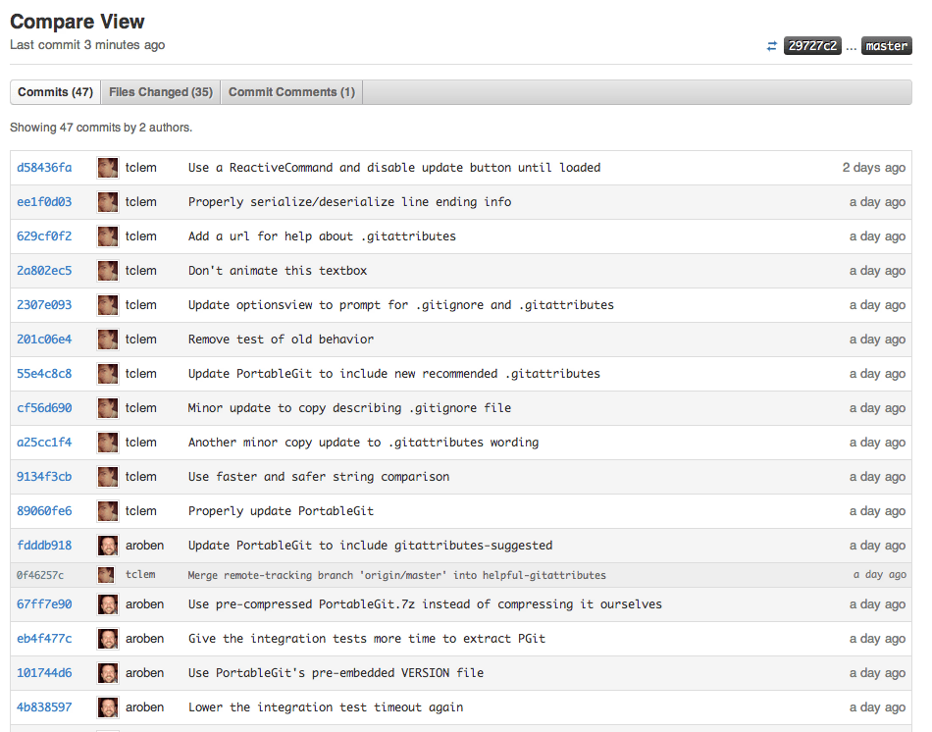Click tclem's avatar on commit d58436fa

(108, 168)
